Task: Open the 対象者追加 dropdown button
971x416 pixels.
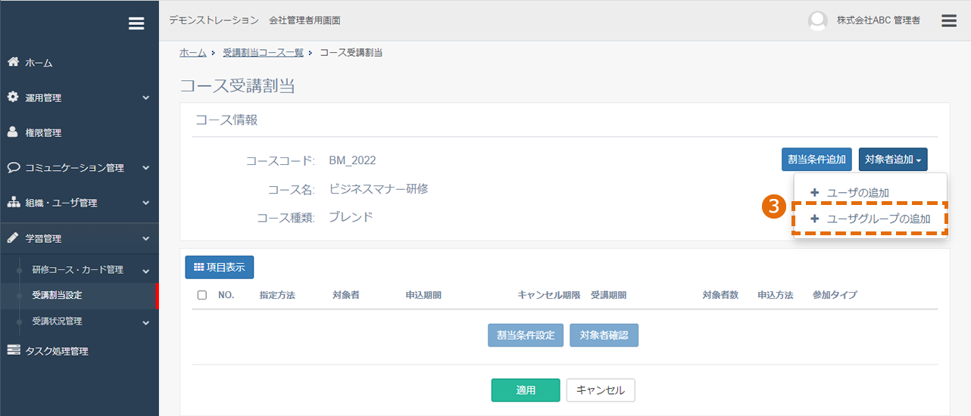Action: (x=893, y=160)
